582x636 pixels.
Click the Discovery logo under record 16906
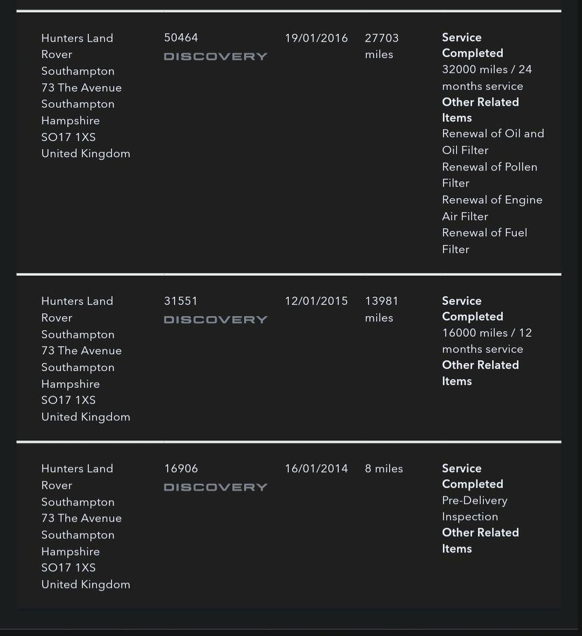[x=216, y=487]
